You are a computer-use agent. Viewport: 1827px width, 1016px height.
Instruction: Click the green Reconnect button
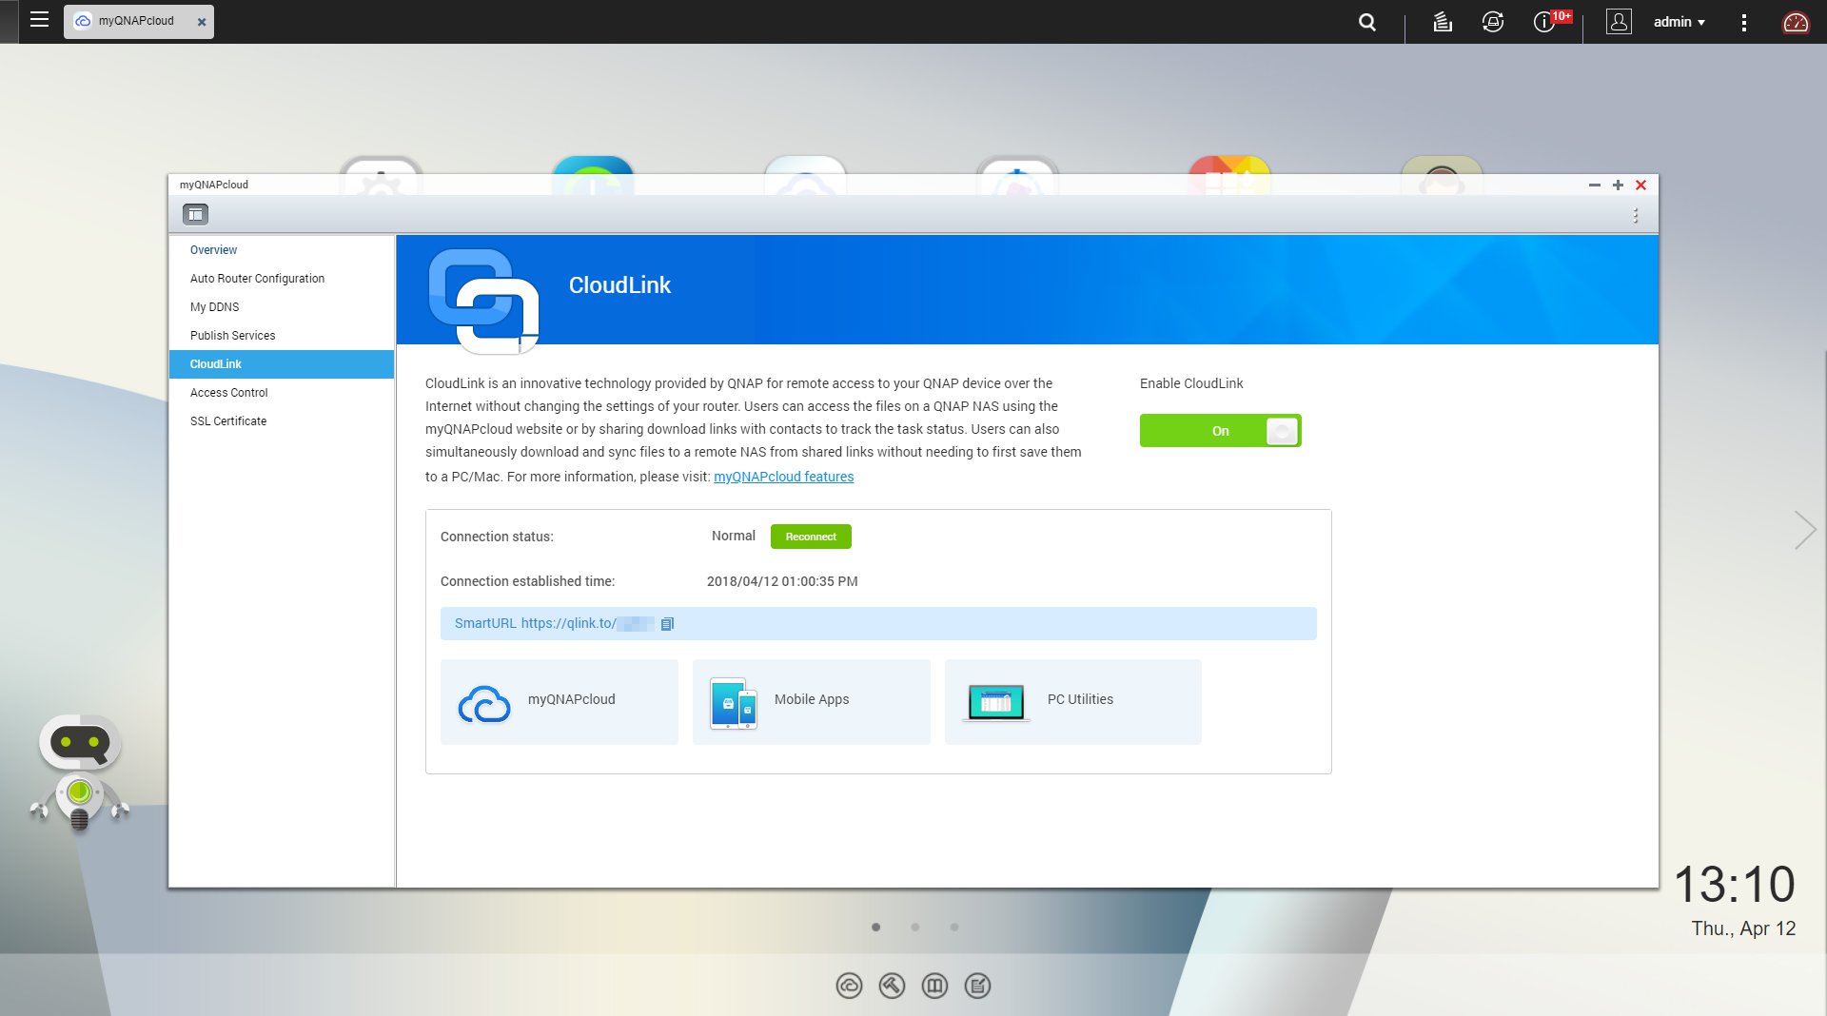[x=811, y=537]
